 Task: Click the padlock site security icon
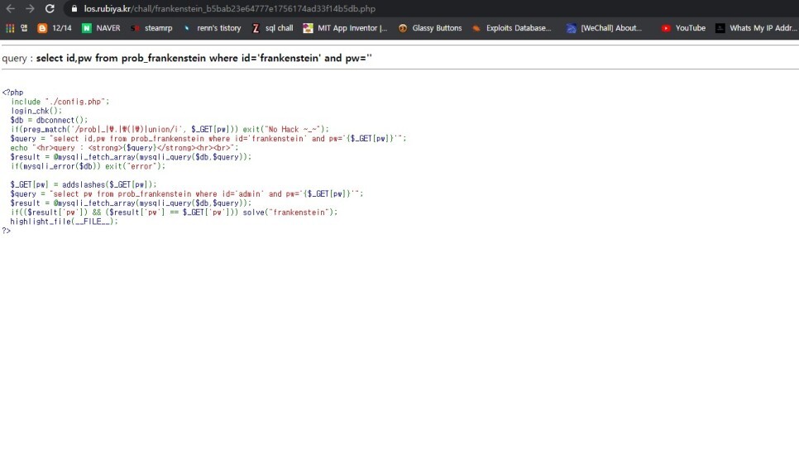(74, 8)
